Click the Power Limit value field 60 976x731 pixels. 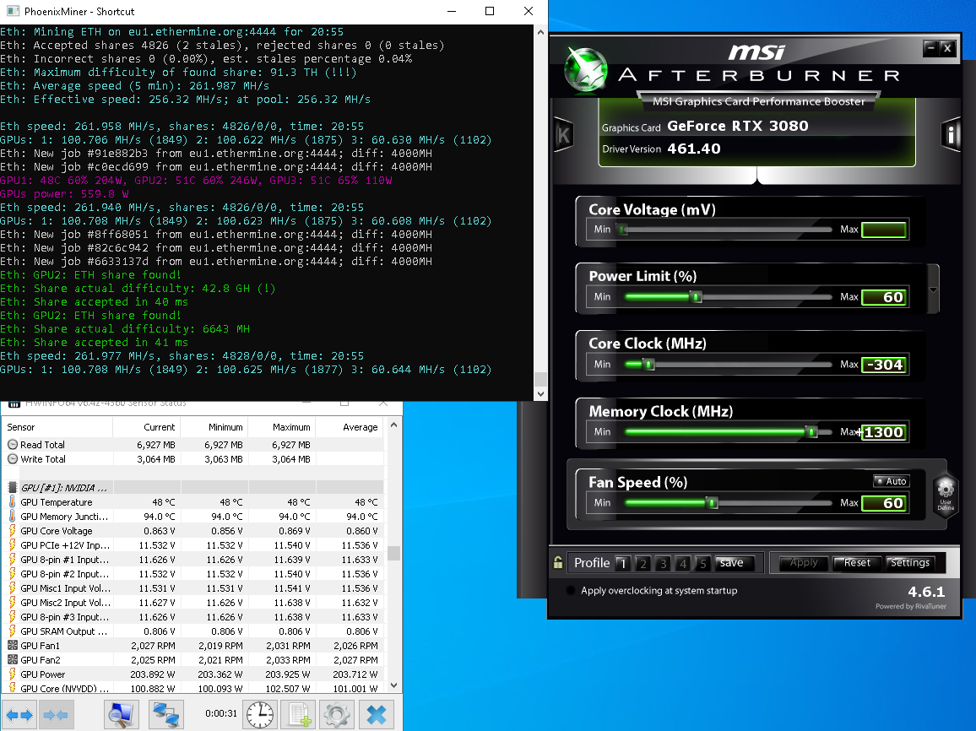pyautogui.click(x=884, y=297)
